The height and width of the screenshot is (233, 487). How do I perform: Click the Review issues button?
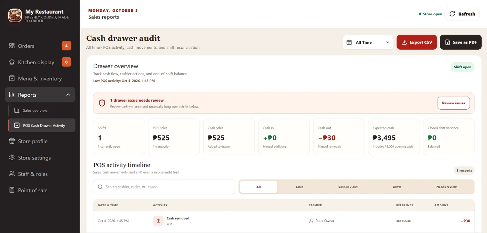[x=454, y=103]
